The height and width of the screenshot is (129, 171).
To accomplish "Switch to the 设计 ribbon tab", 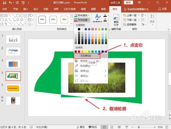I will click(36, 9).
